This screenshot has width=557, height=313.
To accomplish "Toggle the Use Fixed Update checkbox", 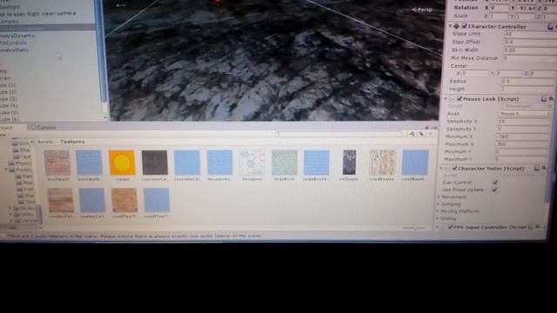I will pyautogui.click(x=494, y=190).
